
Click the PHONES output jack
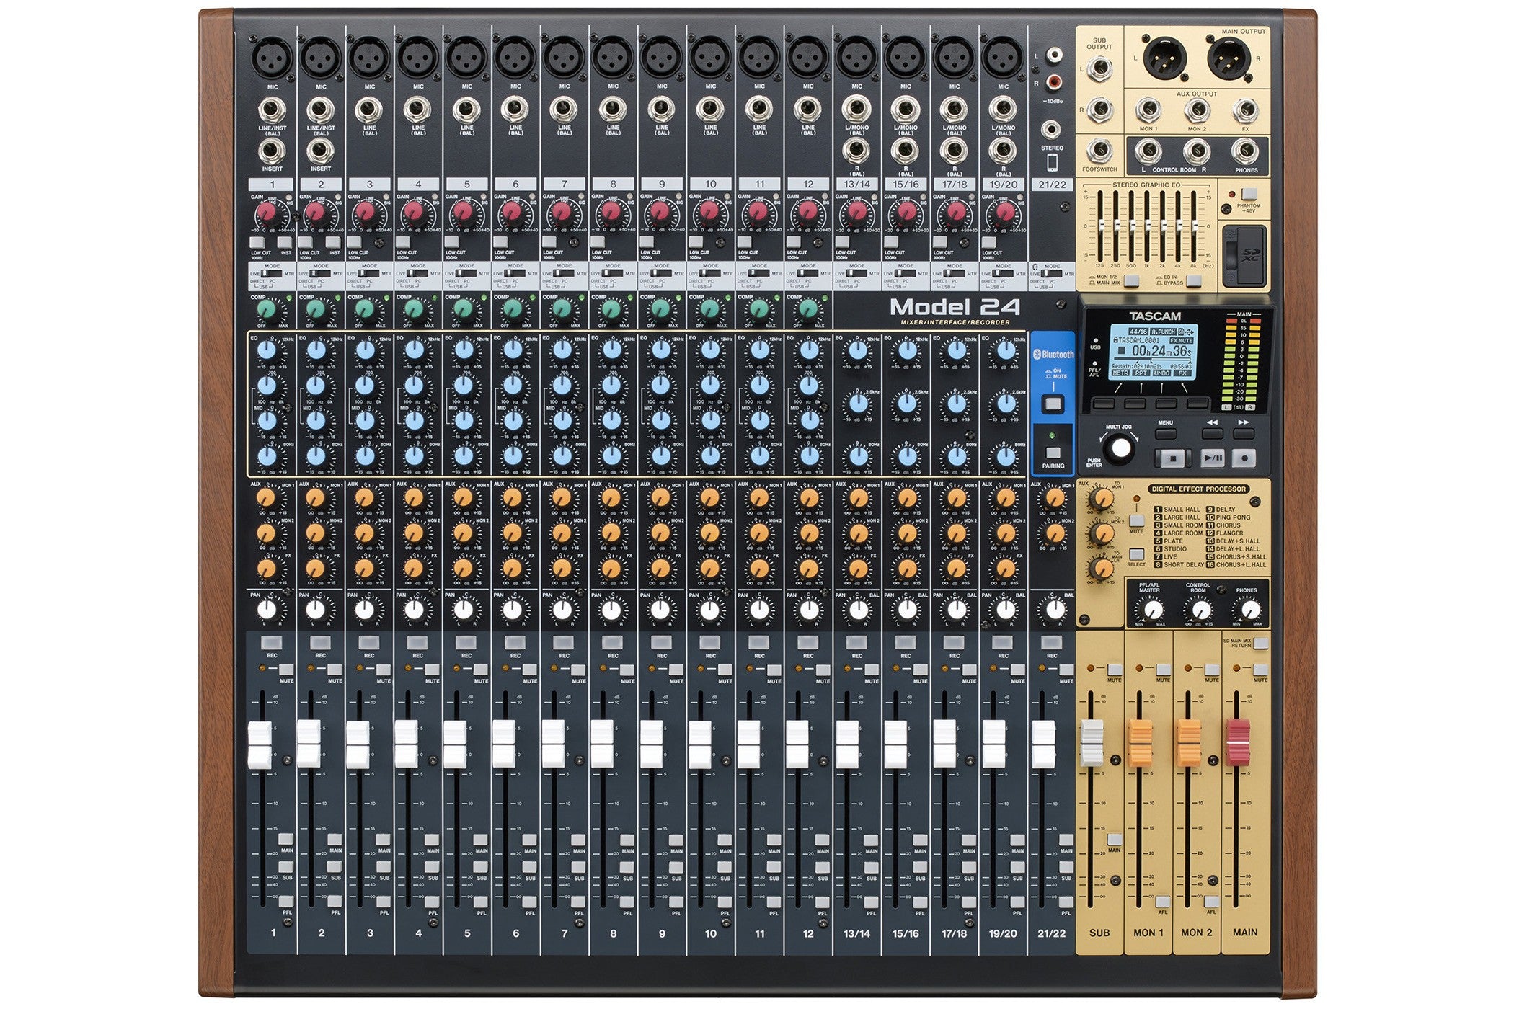click(x=1245, y=153)
